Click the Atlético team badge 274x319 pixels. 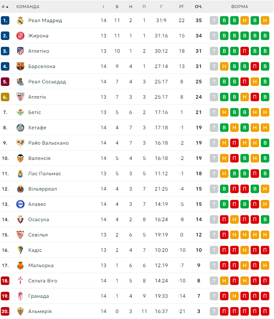tap(20, 51)
